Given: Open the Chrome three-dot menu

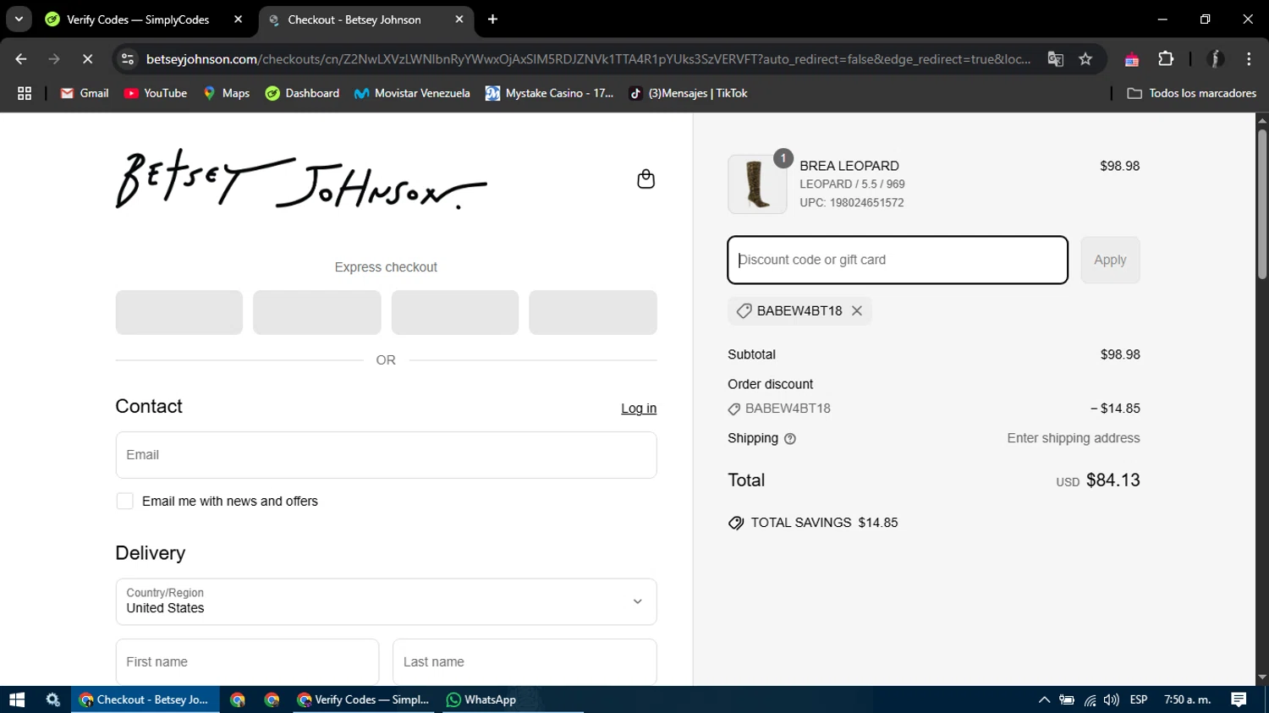Looking at the screenshot, I should 1249,59.
